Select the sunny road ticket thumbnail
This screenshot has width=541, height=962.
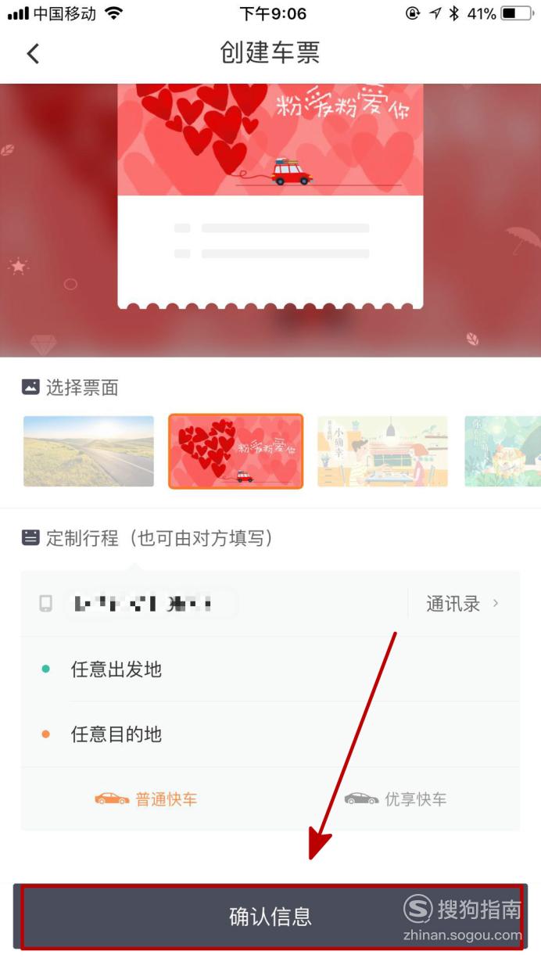pos(88,451)
